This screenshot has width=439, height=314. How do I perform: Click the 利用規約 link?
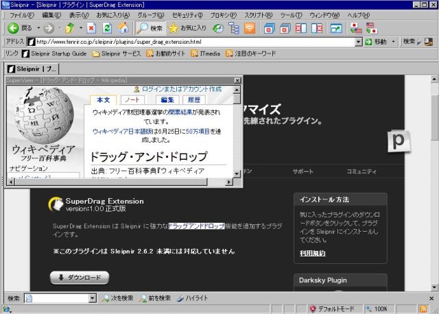[313, 253]
